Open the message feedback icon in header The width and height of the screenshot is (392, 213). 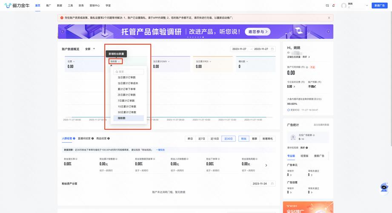click(x=327, y=6)
